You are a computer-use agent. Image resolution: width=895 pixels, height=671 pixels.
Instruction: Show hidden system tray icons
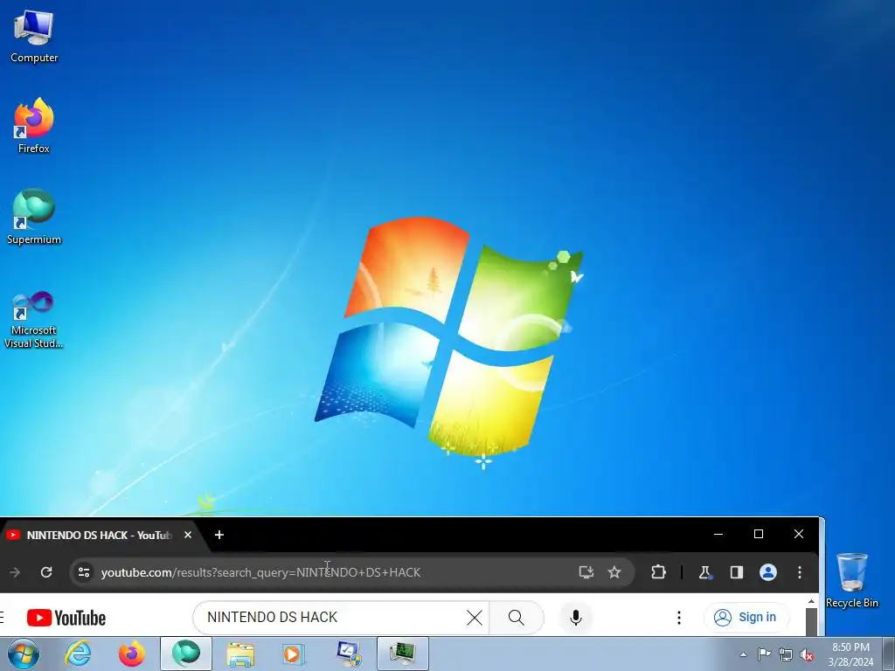coord(743,654)
